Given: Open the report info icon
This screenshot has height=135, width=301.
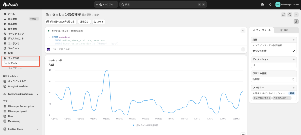Looking at the screenshot, I should 290,15.
